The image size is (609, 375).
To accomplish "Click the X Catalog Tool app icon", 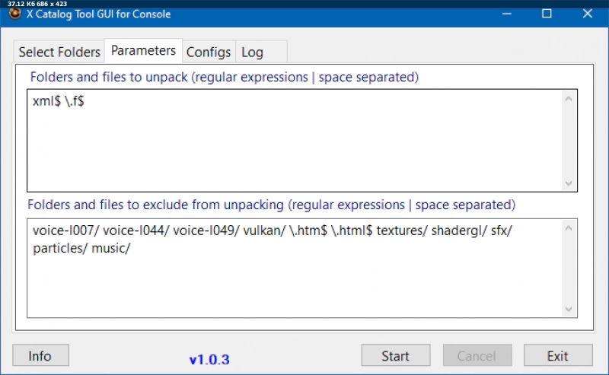I will click(14, 14).
